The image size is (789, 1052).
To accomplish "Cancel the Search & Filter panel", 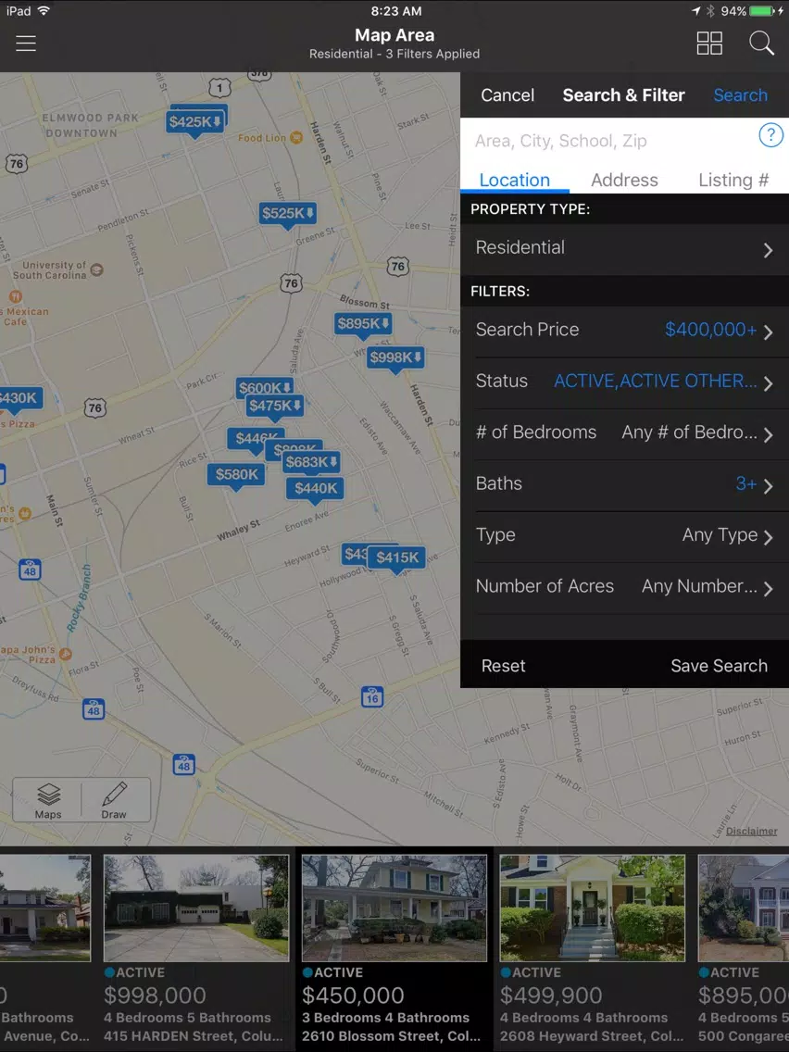I will point(507,95).
